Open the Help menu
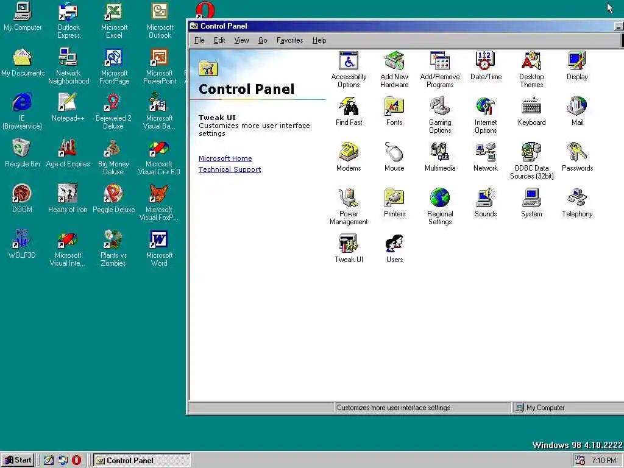Image resolution: width=624 pixels, height=468 pixels. [x=319, y=40]
